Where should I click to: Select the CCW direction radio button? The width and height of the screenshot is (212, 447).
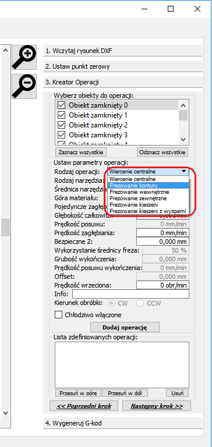pos(140,303)
